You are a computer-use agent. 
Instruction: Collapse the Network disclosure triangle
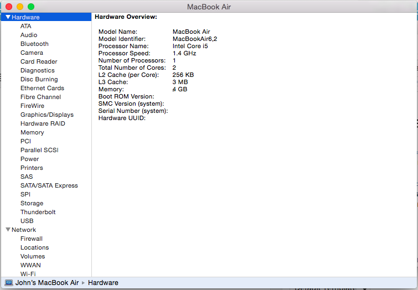coord(8,230)
